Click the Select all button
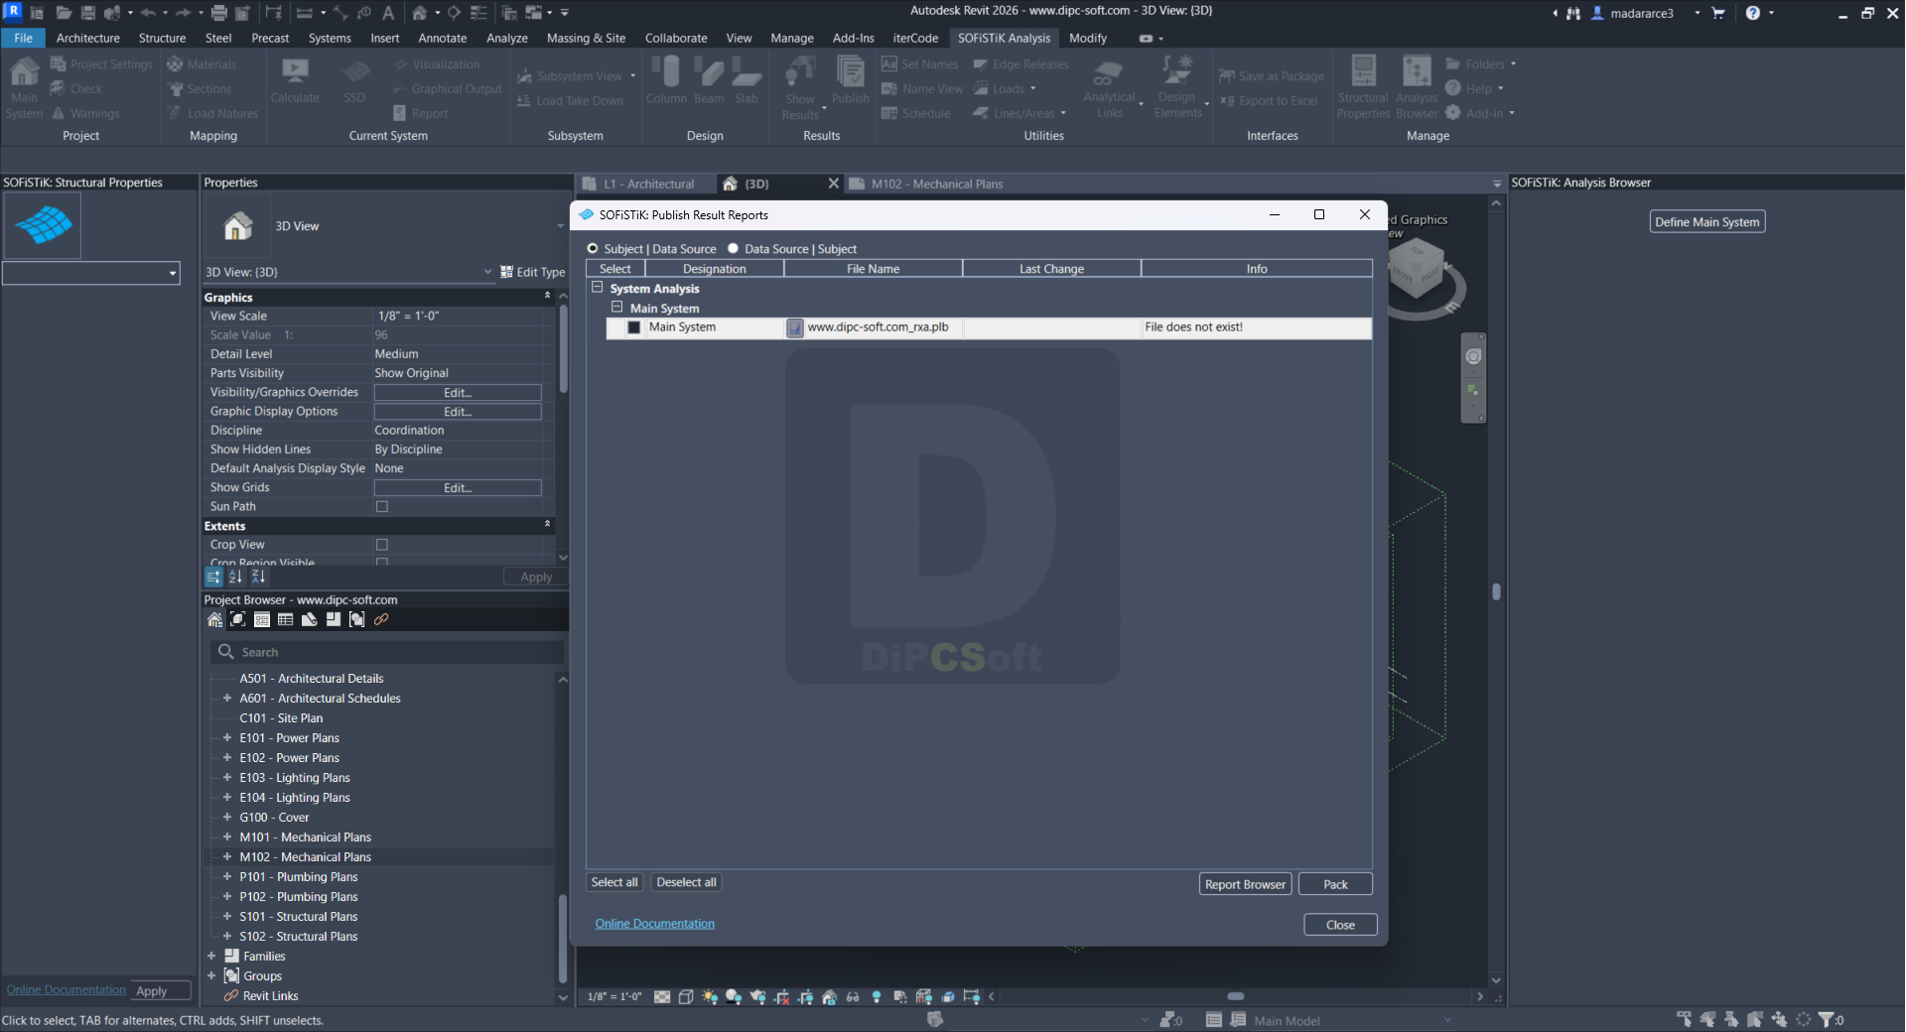Image resolution: width=1906 pixels, height=1032 pixels. [614, 882]
